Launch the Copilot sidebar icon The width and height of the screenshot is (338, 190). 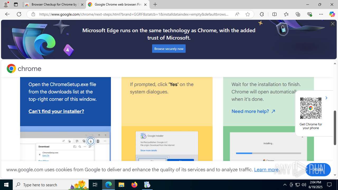[332, 14]
